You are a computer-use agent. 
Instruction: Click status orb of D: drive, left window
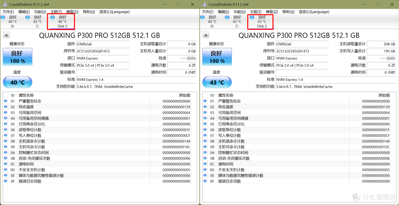(3, 17)
